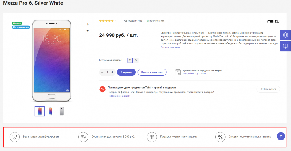Click 'Встроенная память, ГБ' label
This screenshot has height=151, width=291.
click(112, 60)
